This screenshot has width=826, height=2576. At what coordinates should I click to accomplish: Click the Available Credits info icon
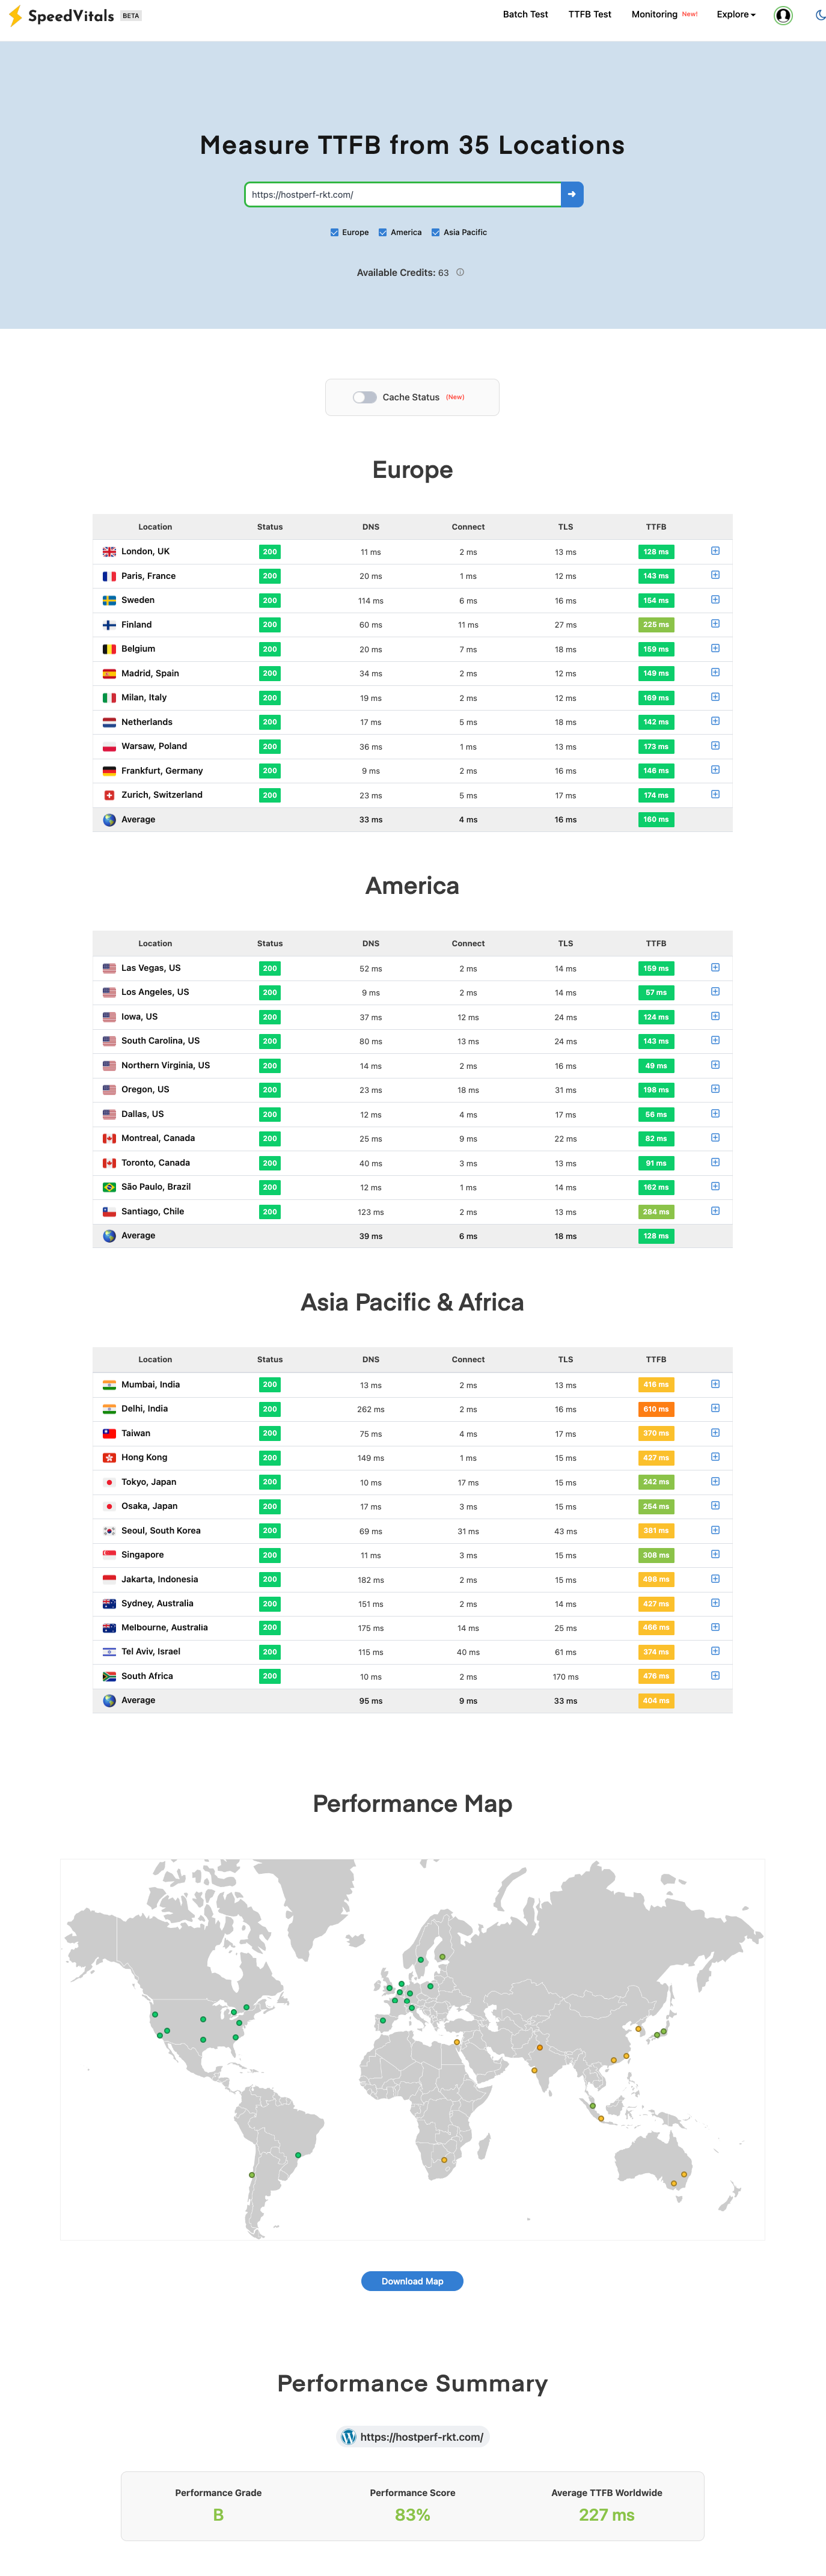(x=460, y=272)
